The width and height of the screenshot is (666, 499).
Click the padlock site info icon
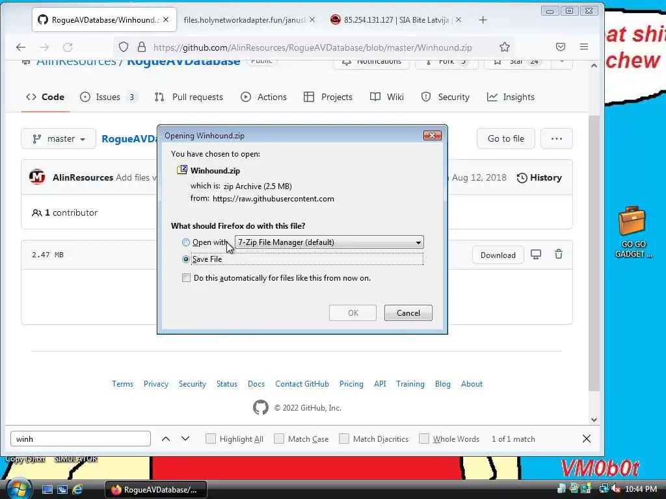pyautogui.click(x=142, y=47)
